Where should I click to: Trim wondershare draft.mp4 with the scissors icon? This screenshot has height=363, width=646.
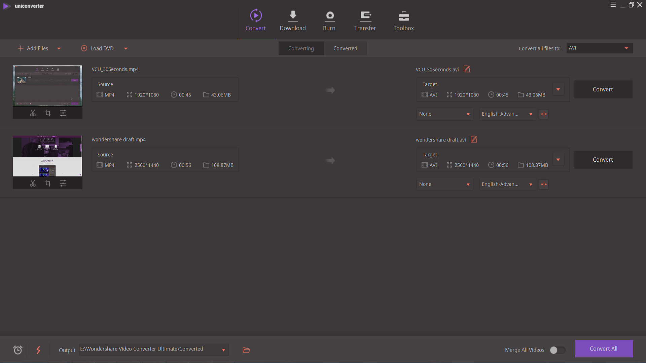click(x=33, y=184)
